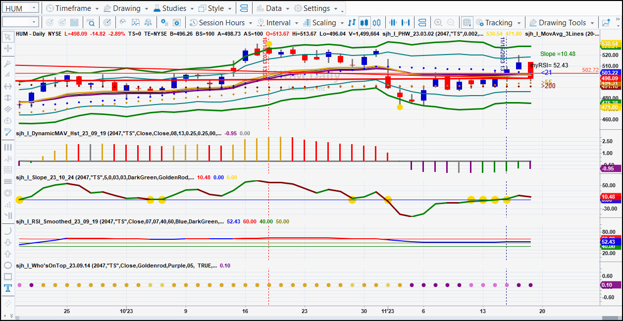Open the Session Hours dropdown

[221, 23]
